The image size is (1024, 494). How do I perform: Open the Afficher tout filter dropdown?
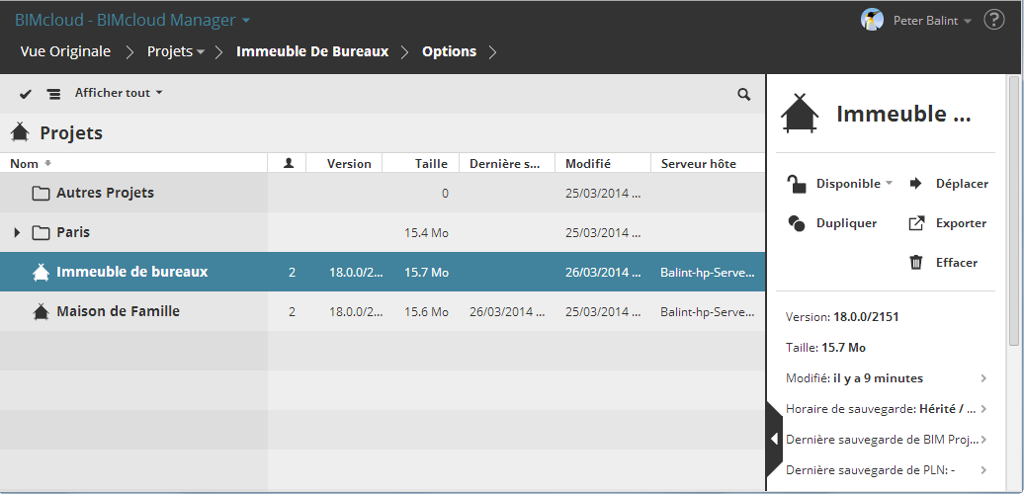tap(119, 93)
